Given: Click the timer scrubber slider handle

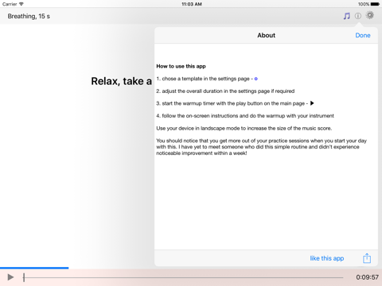Looking at the screenshot, I should (x=24, y=277).
